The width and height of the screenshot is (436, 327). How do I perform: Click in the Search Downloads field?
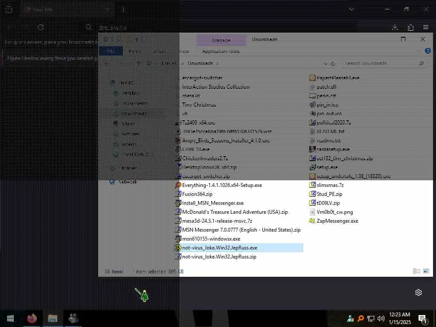coord(384,64)
